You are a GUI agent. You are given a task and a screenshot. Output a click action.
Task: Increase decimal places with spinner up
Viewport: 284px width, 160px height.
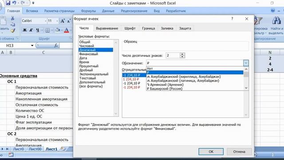point(182,54)
